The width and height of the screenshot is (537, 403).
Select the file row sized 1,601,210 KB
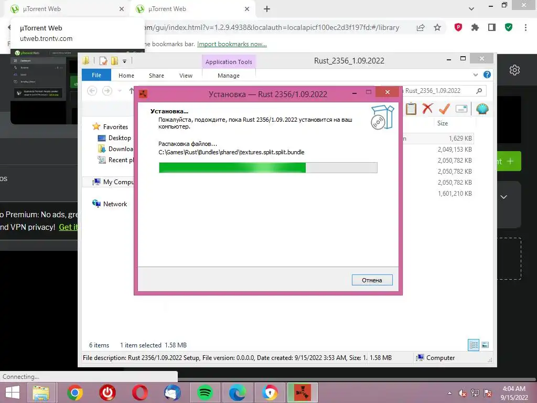(x=438, y=194)
